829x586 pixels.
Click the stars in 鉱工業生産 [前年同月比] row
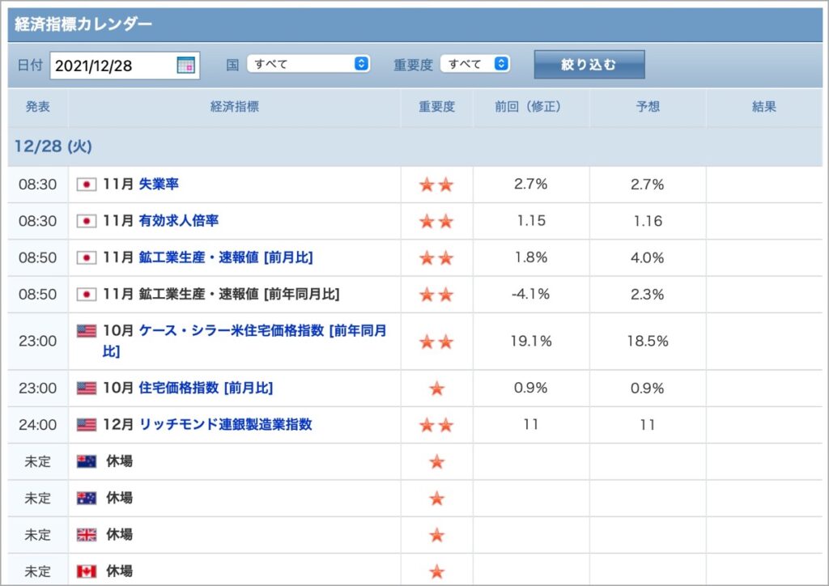[436, 295]
